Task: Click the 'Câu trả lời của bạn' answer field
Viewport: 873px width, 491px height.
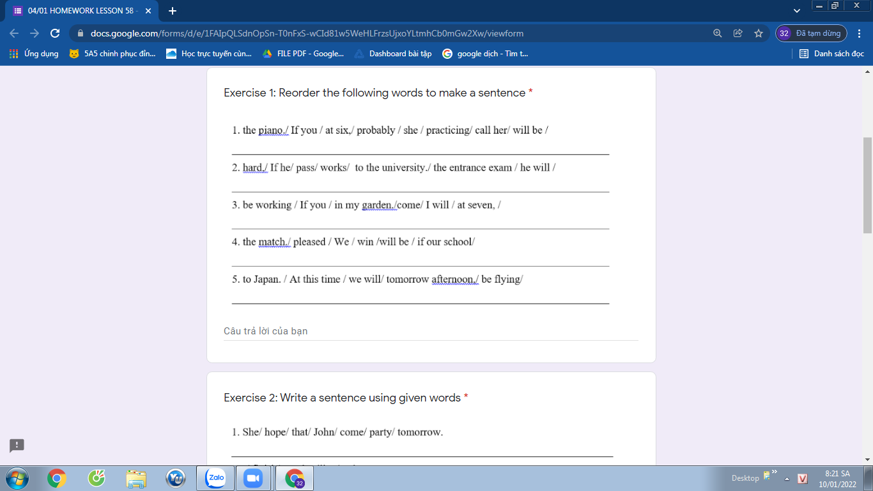Action: pyautogui.click(x=431, y=331)
